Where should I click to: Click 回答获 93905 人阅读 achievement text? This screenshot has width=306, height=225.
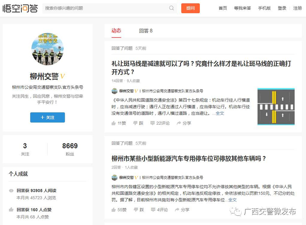(x=36, y=190)
